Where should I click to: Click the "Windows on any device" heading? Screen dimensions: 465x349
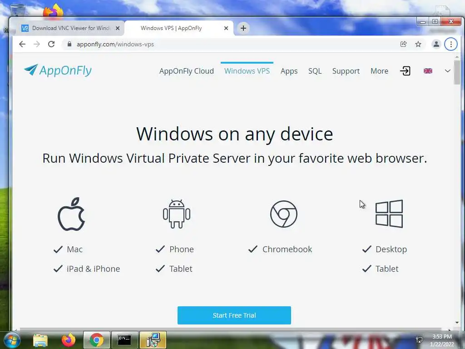click(235, 134)
